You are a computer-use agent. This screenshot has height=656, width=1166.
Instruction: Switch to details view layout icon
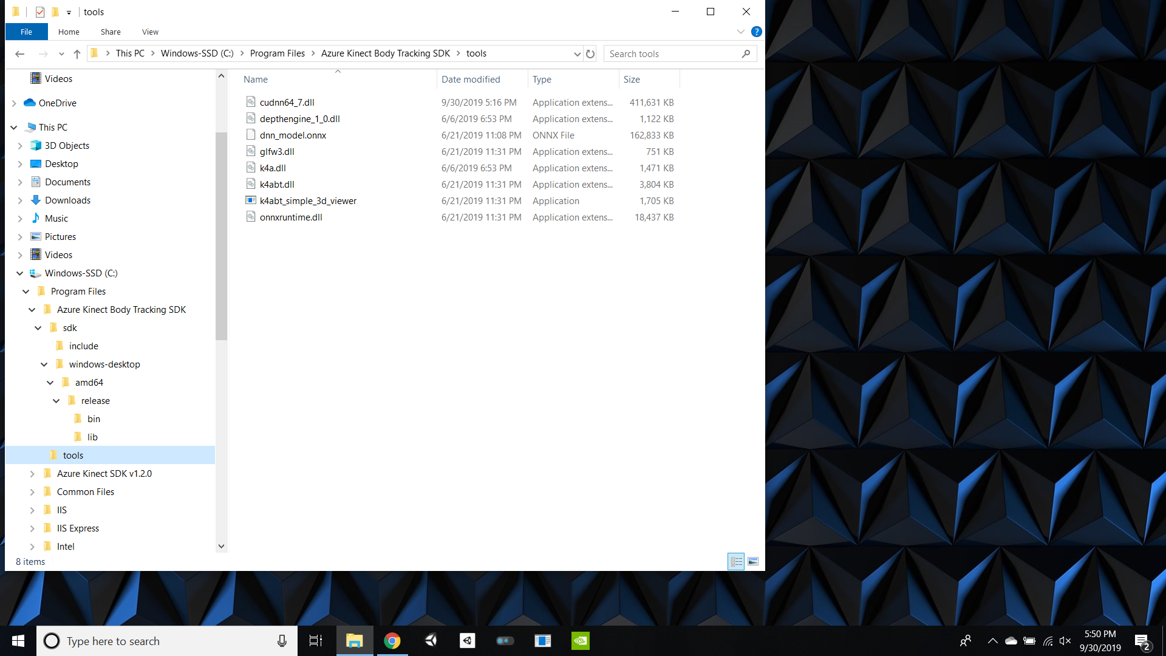736,562
